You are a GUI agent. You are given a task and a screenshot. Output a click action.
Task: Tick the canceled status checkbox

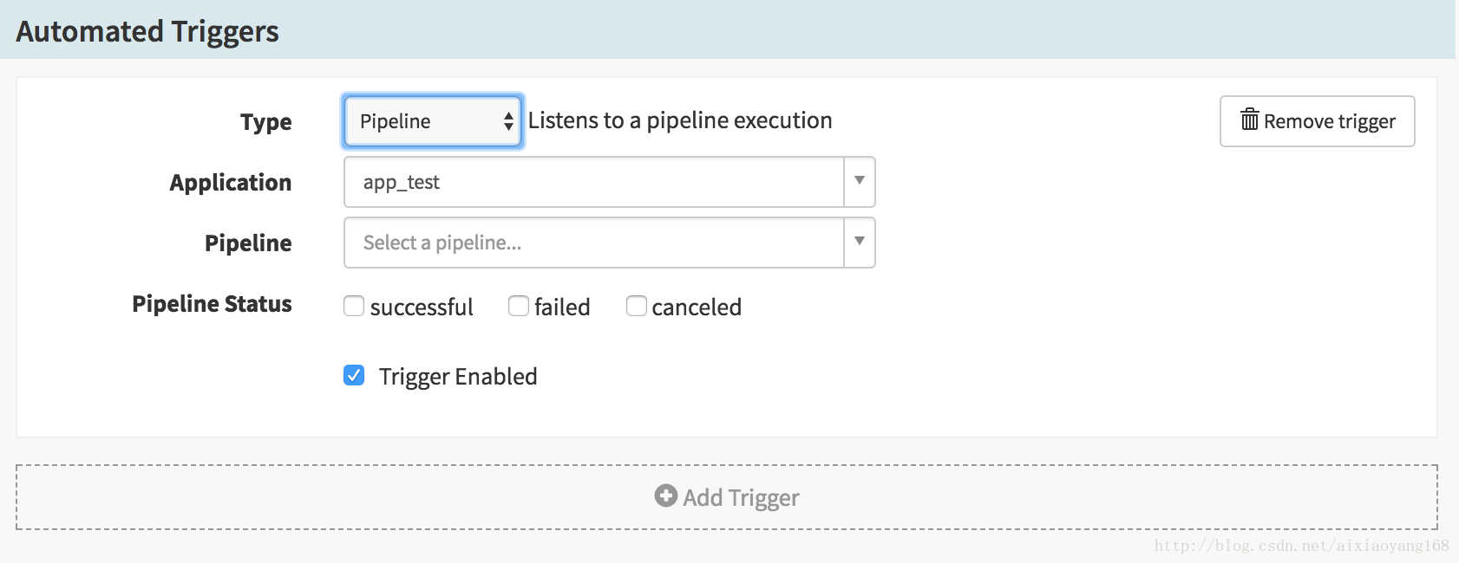[x=637, y=306]
